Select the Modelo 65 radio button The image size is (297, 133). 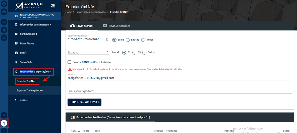134,53
